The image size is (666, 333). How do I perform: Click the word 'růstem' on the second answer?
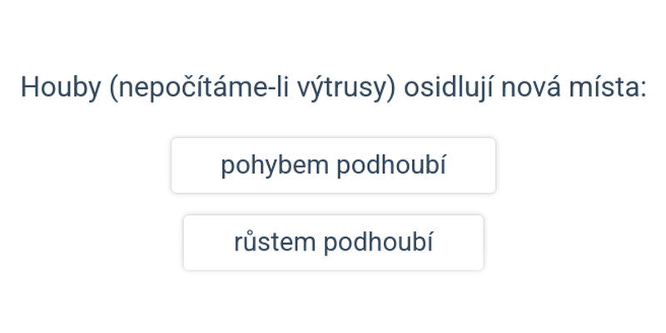pos(275,242)
